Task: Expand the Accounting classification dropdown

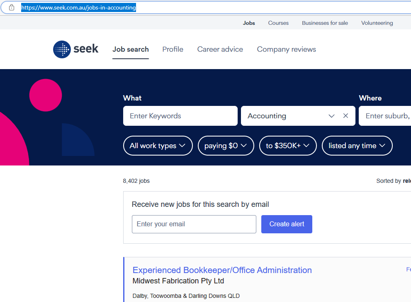Action: (331, 116)
